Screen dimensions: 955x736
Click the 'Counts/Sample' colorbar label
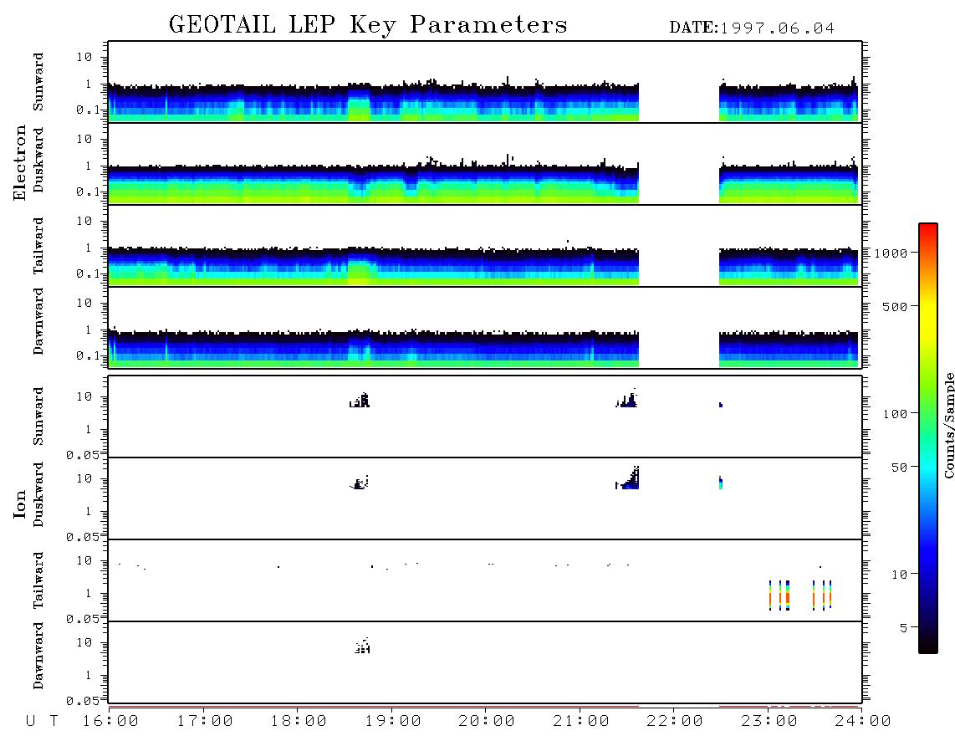click(x=948, y=425)
